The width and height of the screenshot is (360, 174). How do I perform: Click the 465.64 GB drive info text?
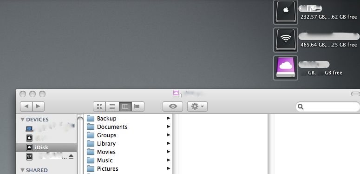(x=328, y=45)
